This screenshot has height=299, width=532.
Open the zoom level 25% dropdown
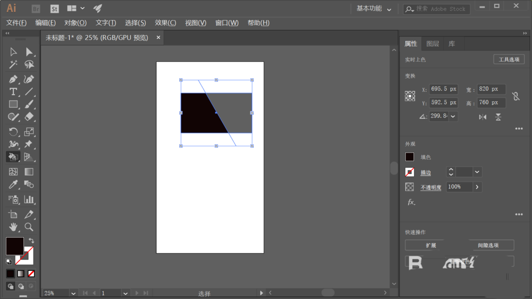click(73, 293)
